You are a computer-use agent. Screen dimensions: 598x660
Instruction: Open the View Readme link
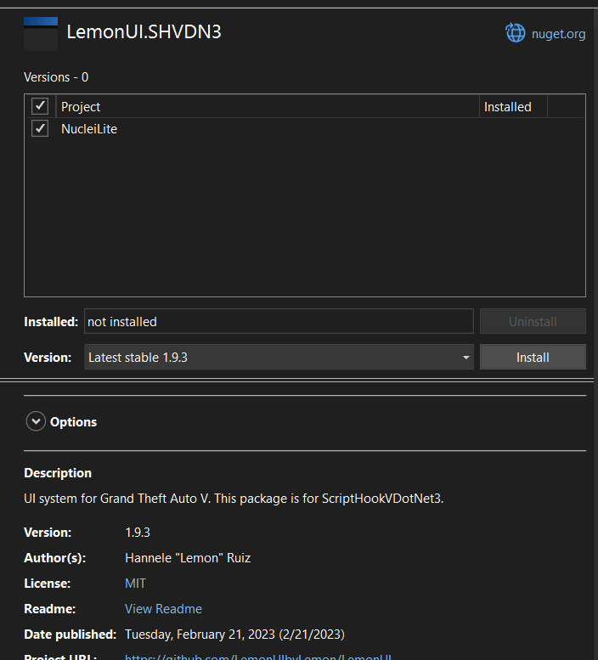click(x=163, y=609)
